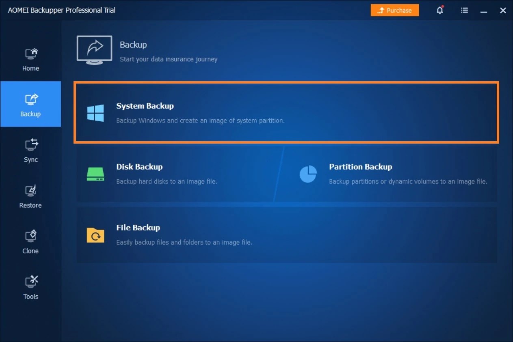The image size is (513, 342).
Task: Open the Sync section via its sidebar icon
Action: click(30, 144)
